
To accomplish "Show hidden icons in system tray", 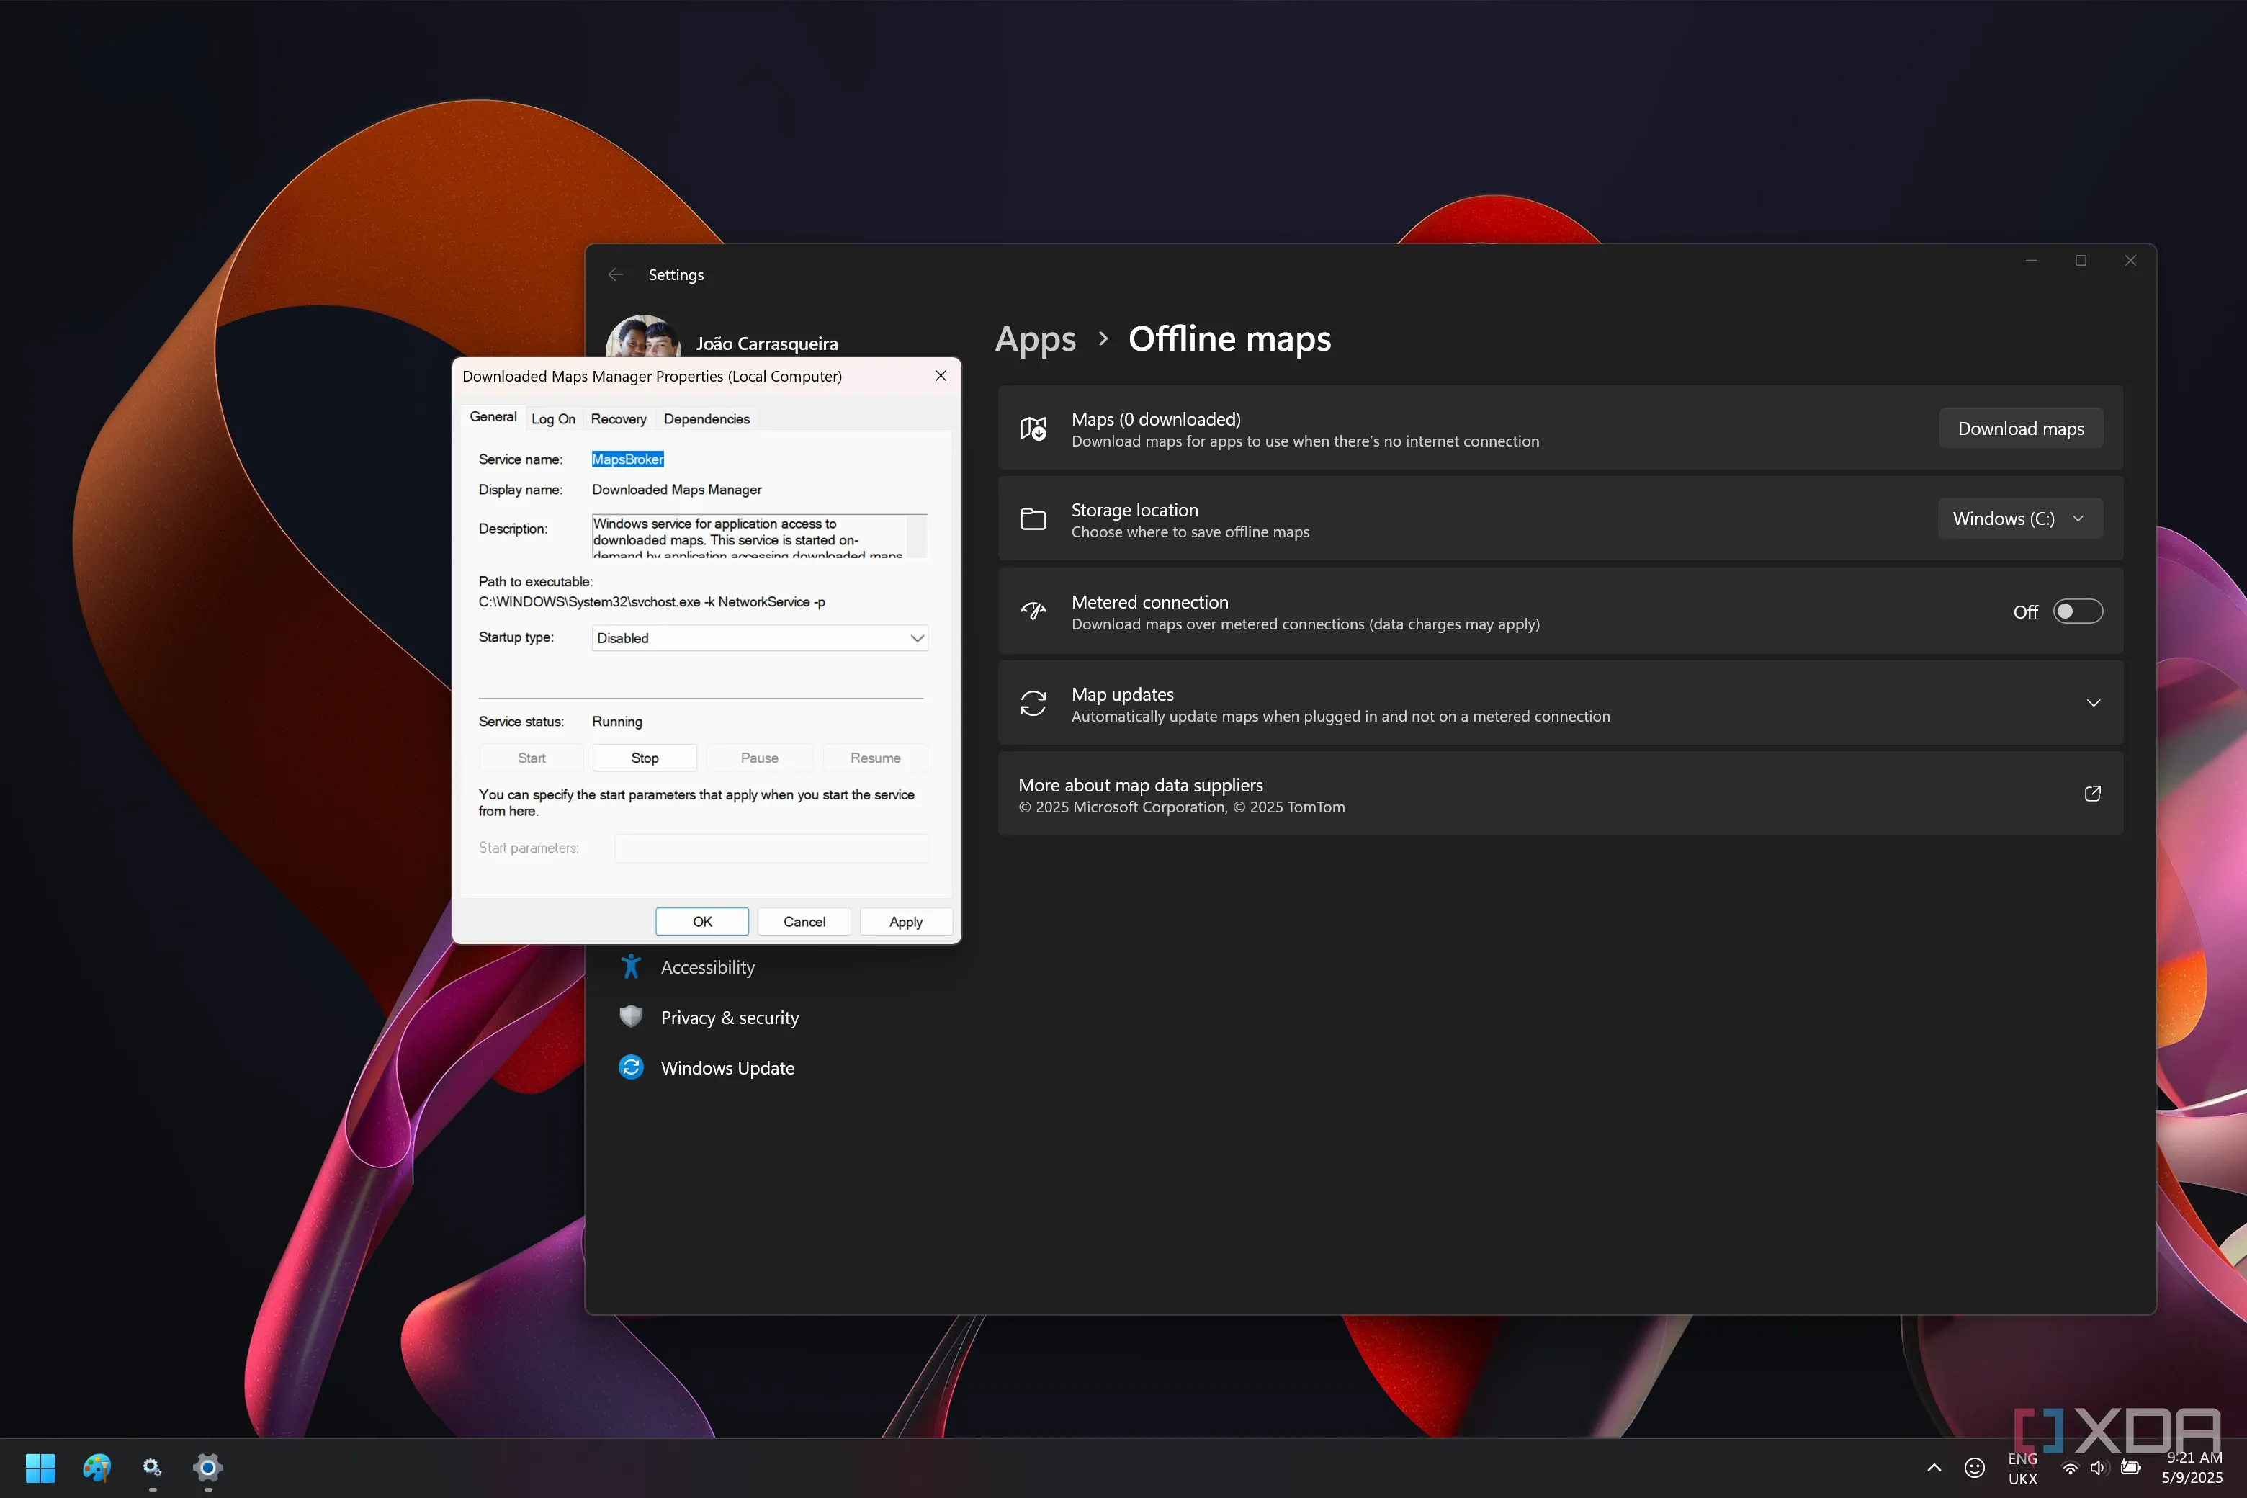I will click(1934, 1468).
